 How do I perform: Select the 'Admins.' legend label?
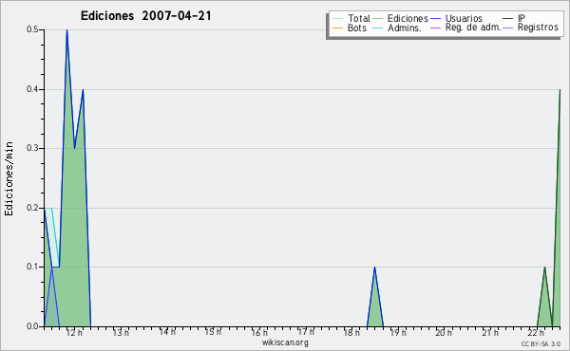click(405, 28)
